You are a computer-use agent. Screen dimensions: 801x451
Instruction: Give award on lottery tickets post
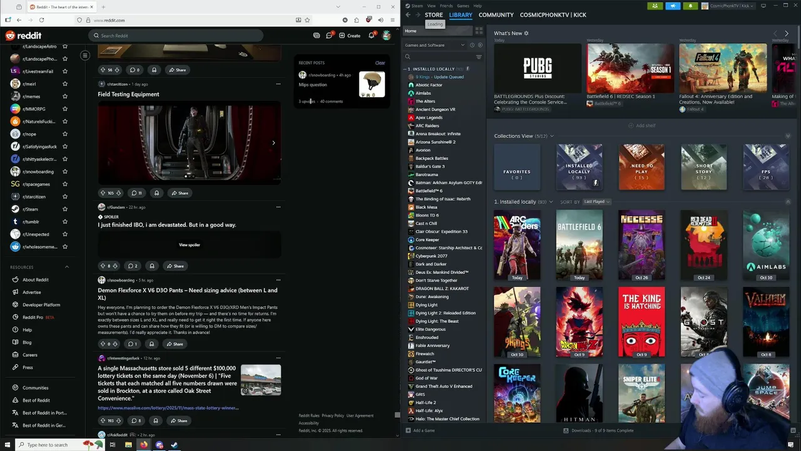point(156,420)
